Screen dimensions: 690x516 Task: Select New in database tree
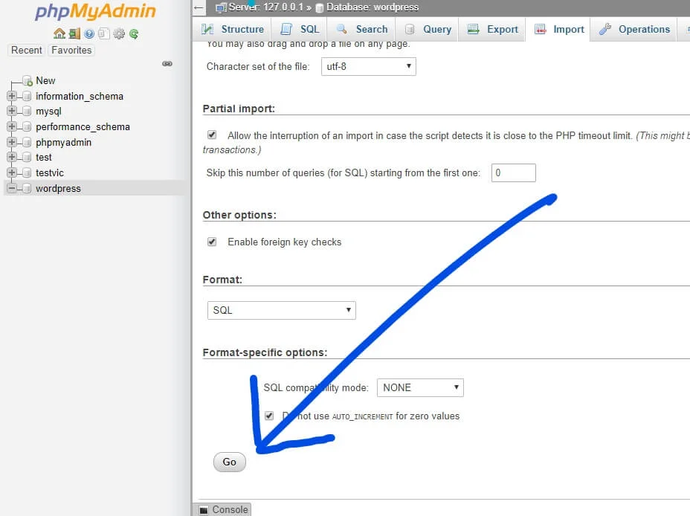tap(45, 81)
